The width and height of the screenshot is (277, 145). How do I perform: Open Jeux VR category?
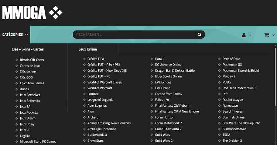click(25, 130)
